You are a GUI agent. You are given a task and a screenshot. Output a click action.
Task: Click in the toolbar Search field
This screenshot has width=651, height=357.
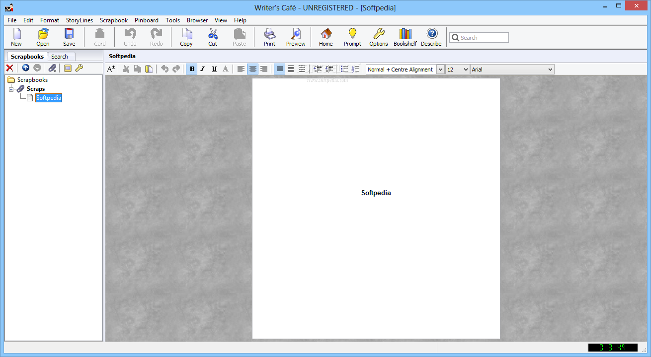pyautogui.click(x=479, y=38)
